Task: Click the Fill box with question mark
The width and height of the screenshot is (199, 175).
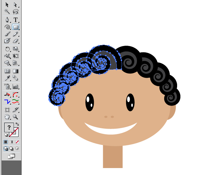Action: point(9,127)
